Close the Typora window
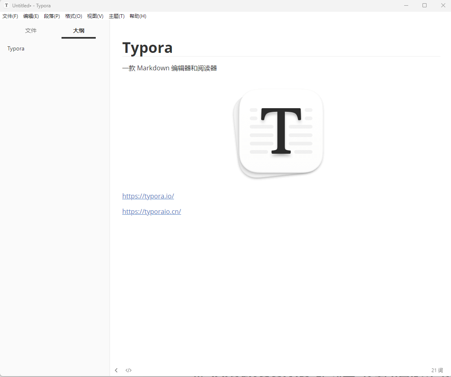 [443, 5]
